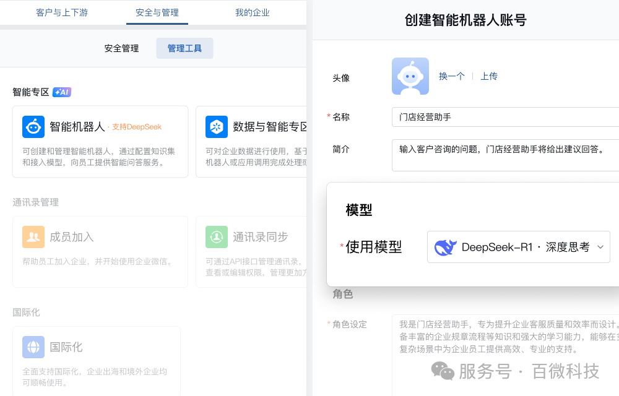Click the 国际化 globe icon
Image resolution: width=619 pixels, height=396 pixels.
click(x=33, y=347)
